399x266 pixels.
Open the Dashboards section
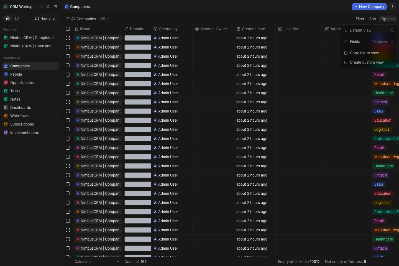30,108
